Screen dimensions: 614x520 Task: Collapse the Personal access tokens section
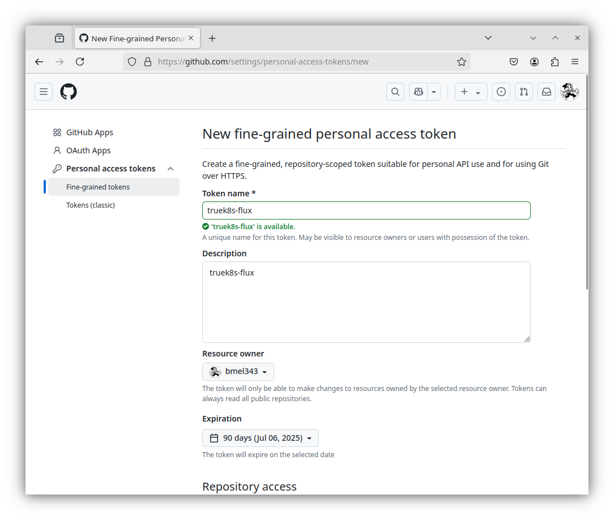tap(170, 169)
